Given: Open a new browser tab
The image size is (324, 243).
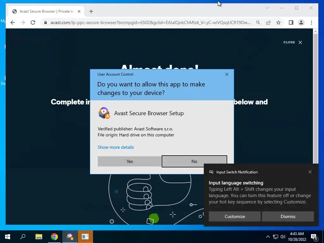Looking at the screenshot, I should tap(91, 11).
